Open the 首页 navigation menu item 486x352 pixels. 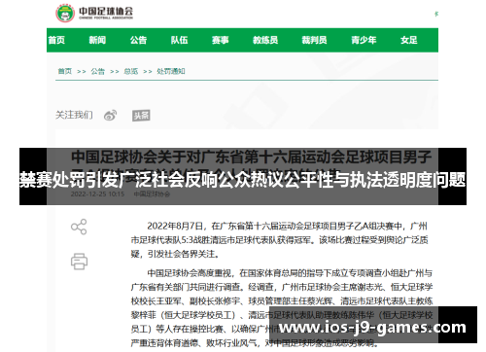(56, 40)
